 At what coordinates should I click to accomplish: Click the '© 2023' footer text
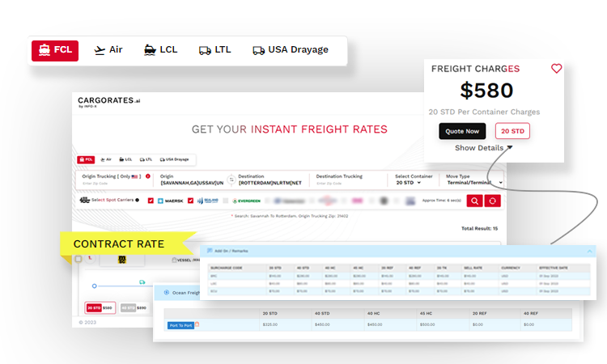[x=87, y=322]
